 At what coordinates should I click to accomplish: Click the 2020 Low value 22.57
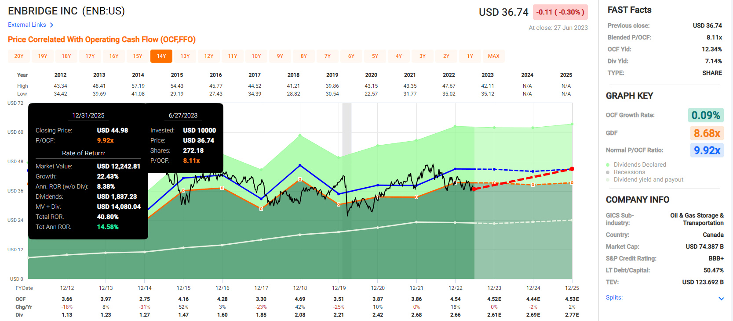[x=371, y=94]
